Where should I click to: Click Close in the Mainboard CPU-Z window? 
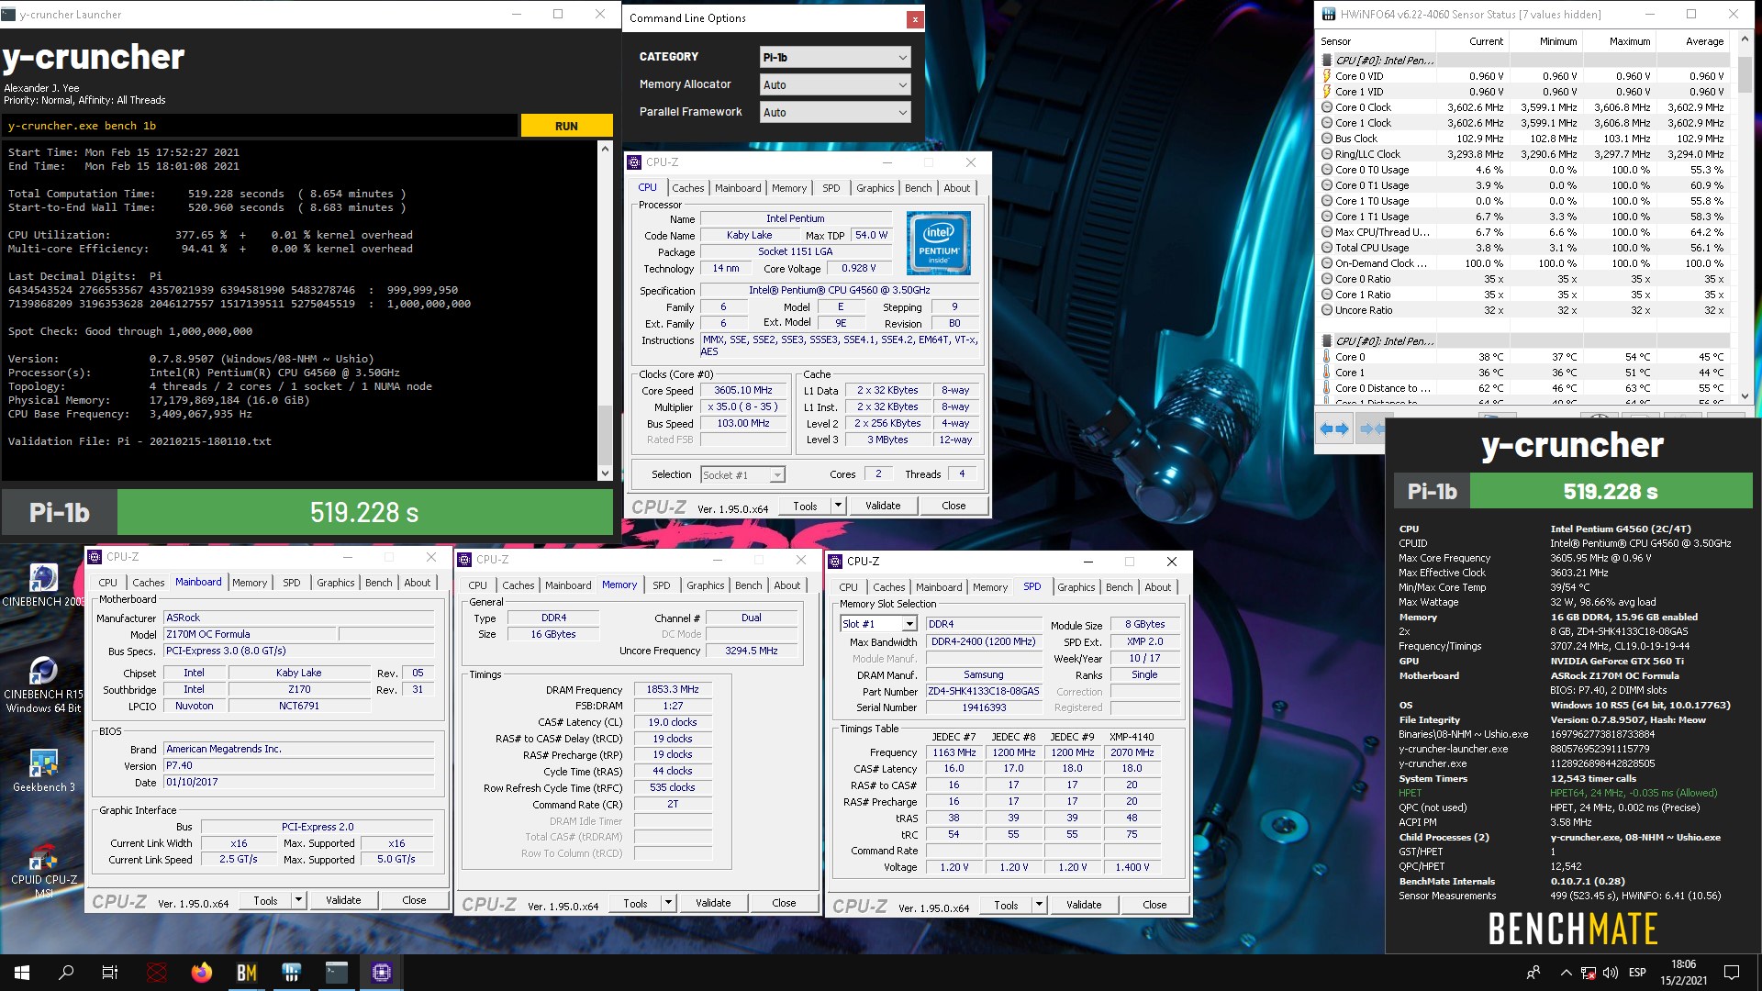click(x=414, y=900)
